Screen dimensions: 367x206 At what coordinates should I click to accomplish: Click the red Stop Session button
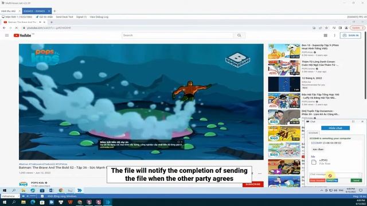tap(317, 180)
